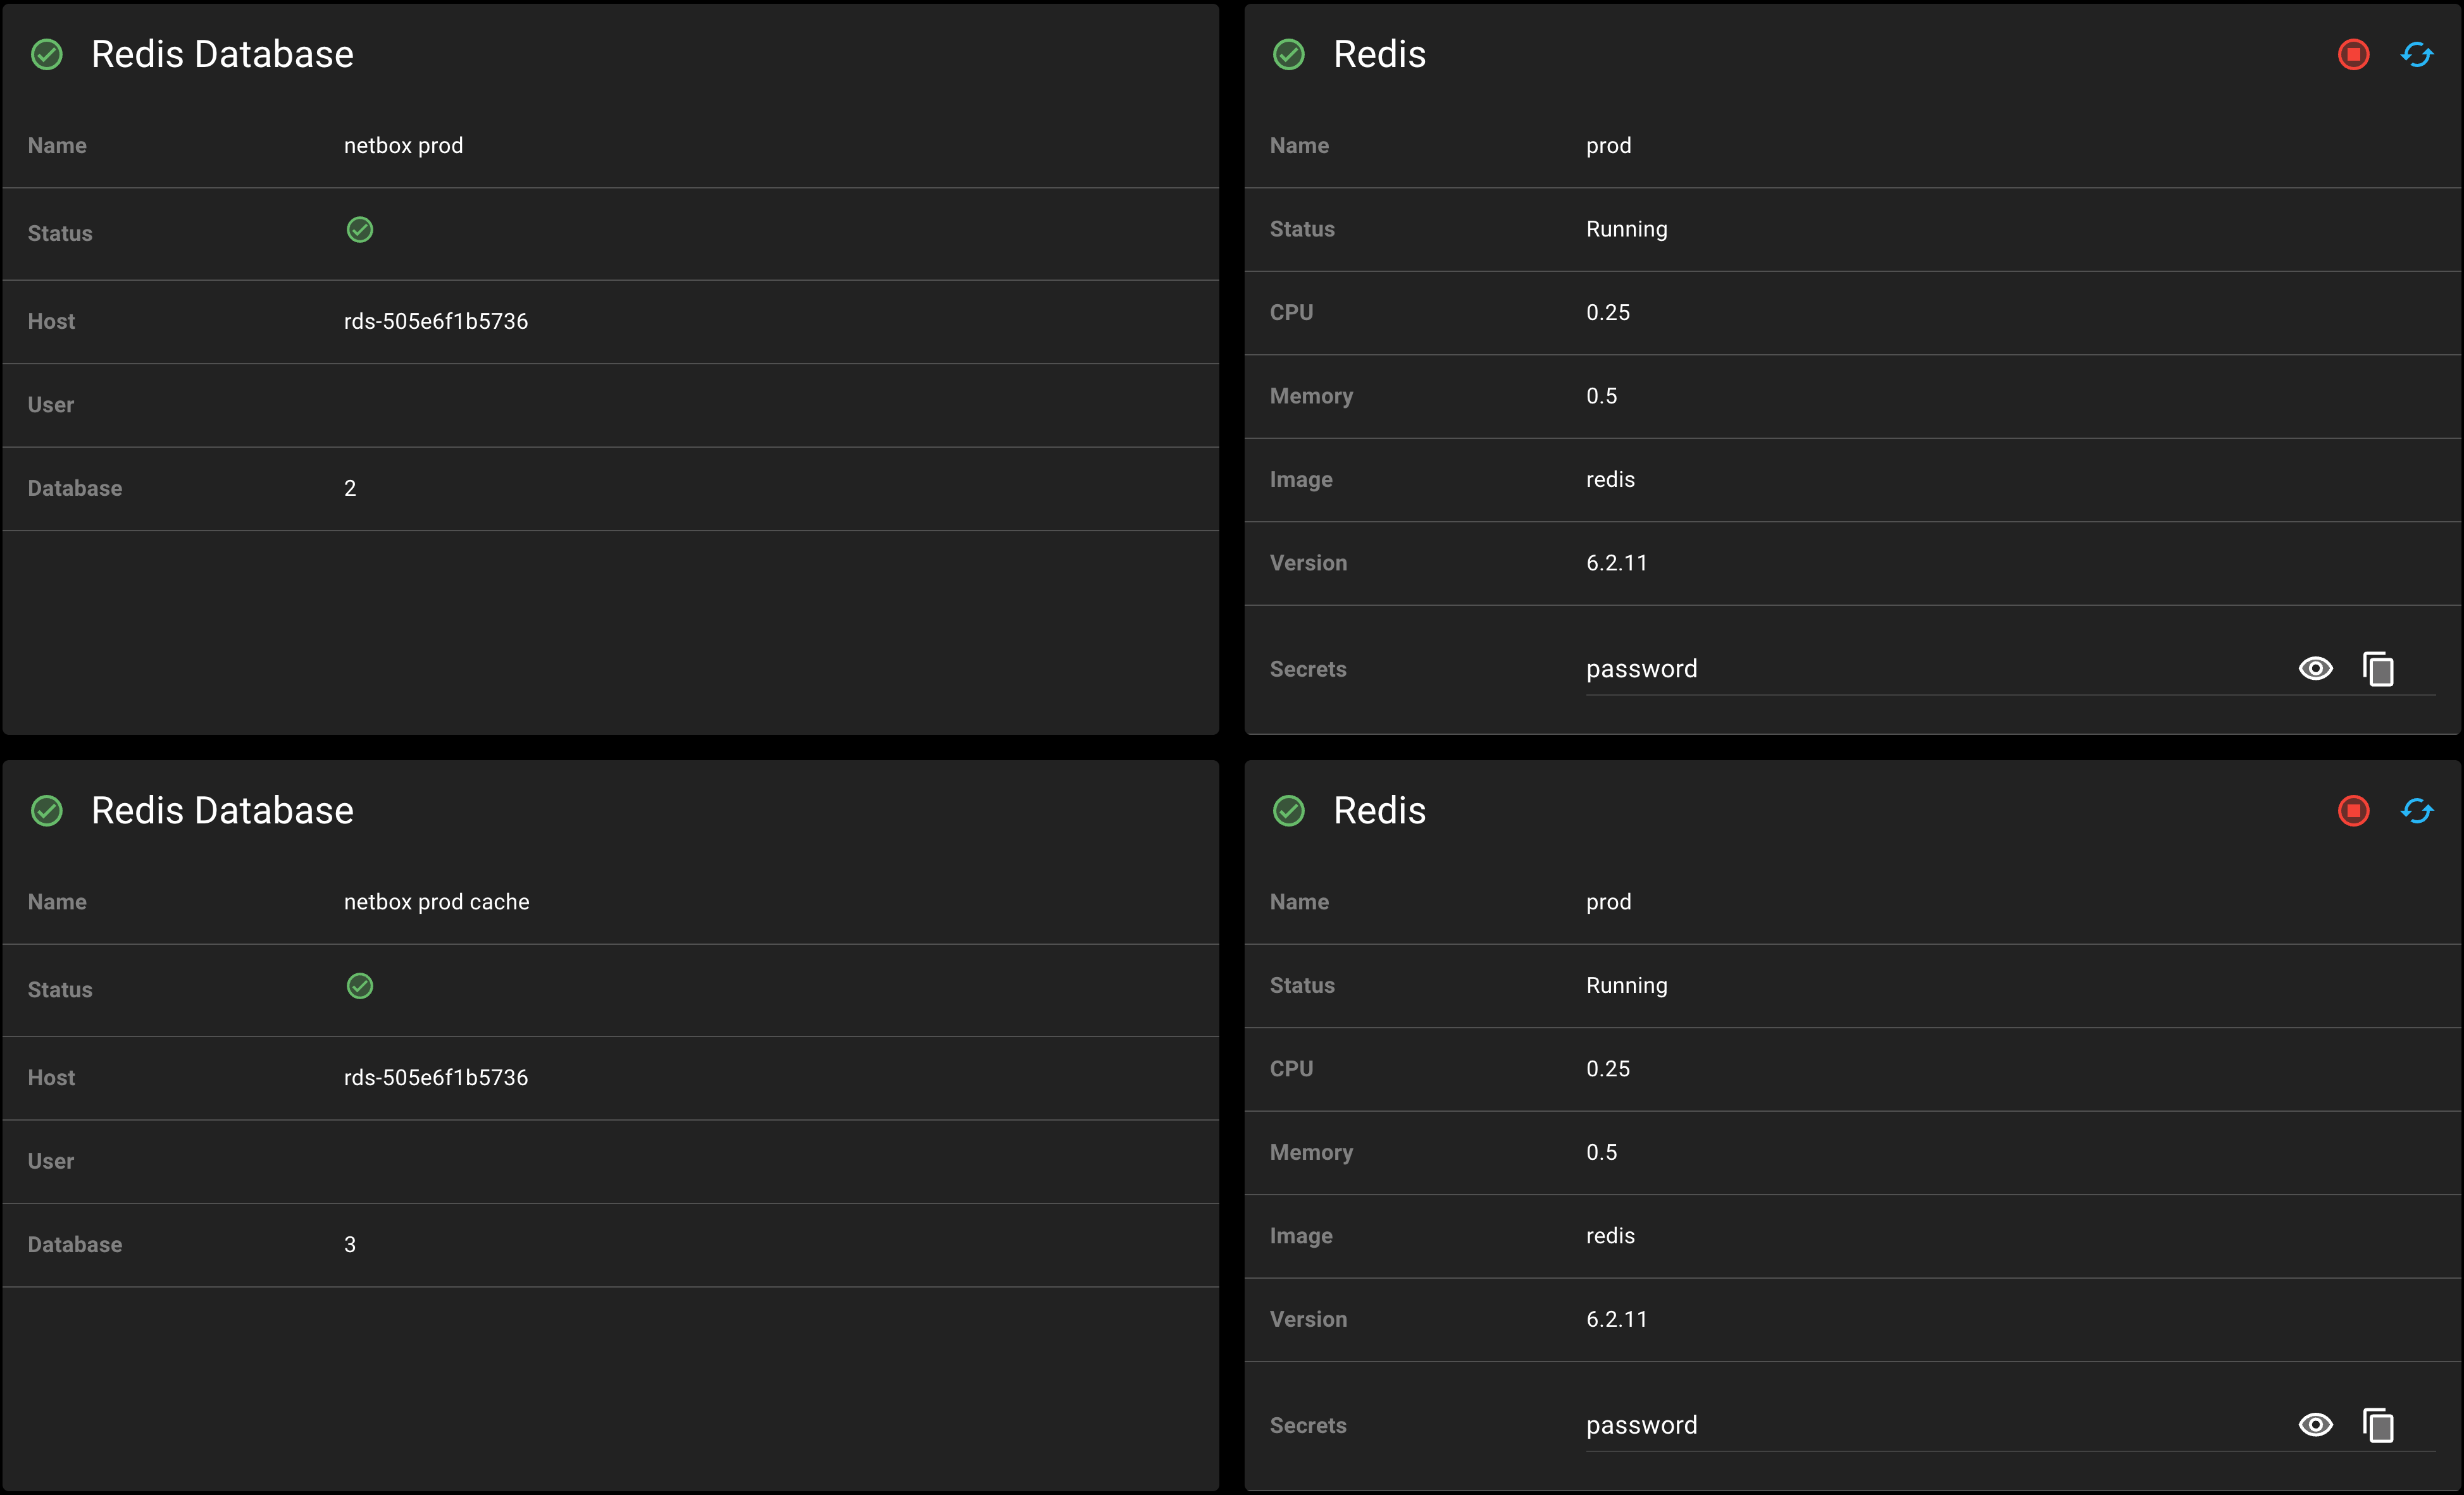The width and height of the screenshot is (2464, 1495).
Task: Show the bottom Redis password secret
Action: coord(2315,1425)
